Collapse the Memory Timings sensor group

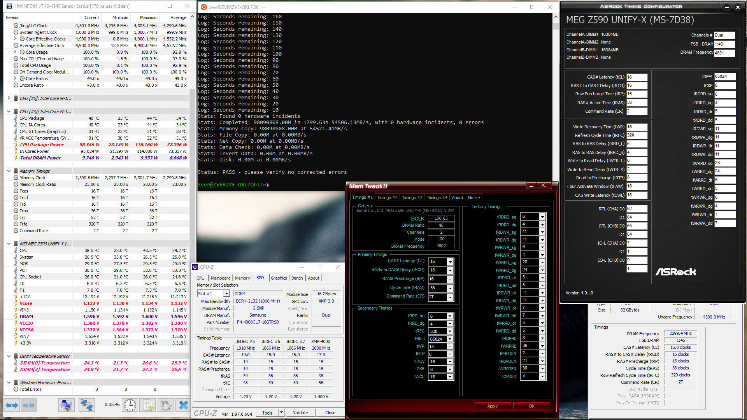(9, 171)
